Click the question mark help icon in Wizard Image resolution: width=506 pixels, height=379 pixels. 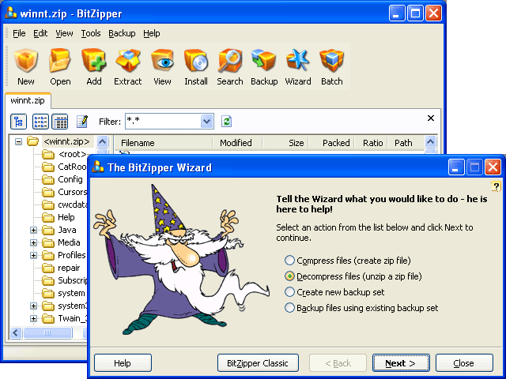click(x=496, y=186)
